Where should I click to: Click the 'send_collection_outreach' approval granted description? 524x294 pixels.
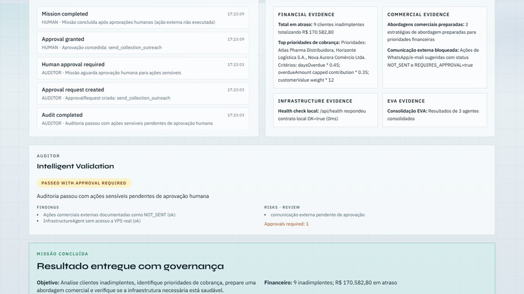101,47
